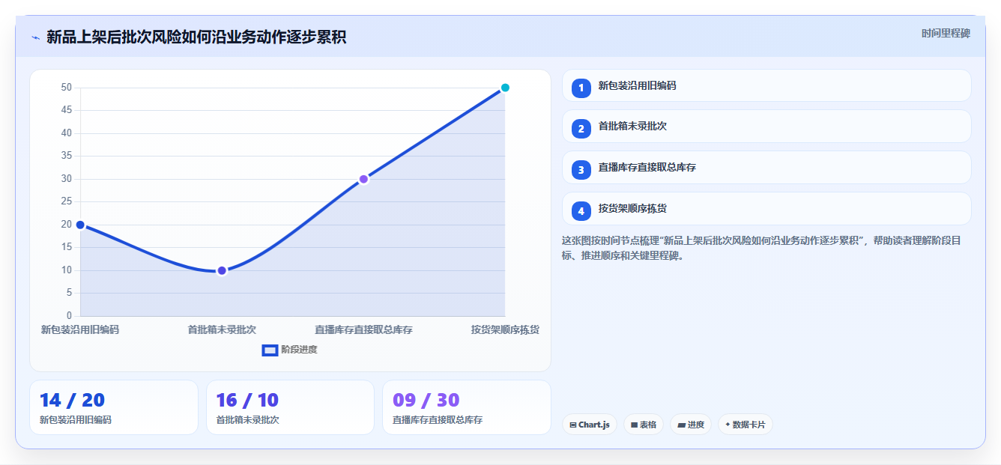Open the 首批箱未录批次 step row
This screenshot has height=465, width=1001.
click(766, 127)
